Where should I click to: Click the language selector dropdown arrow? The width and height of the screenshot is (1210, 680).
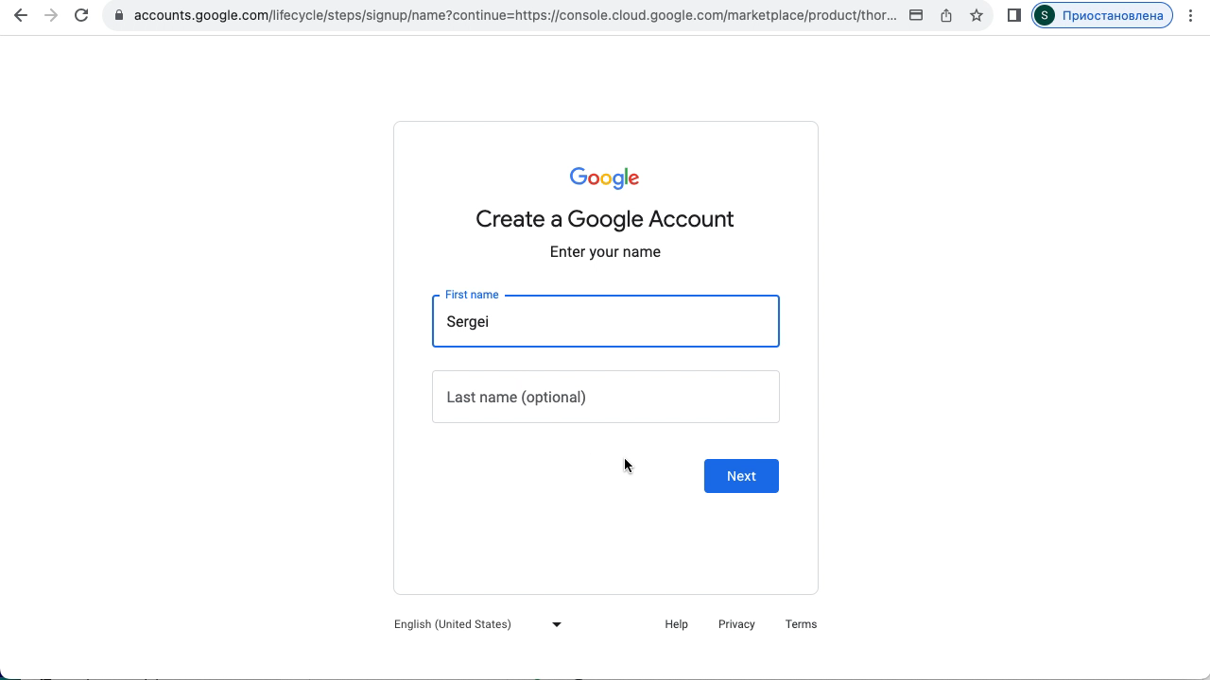557,624
